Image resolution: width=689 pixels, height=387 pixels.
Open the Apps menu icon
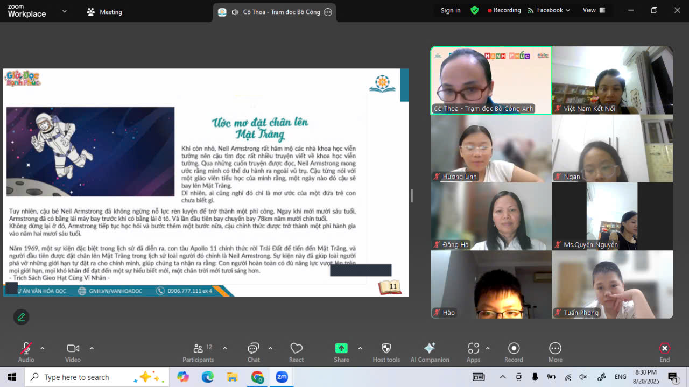[x=473, y=349]
